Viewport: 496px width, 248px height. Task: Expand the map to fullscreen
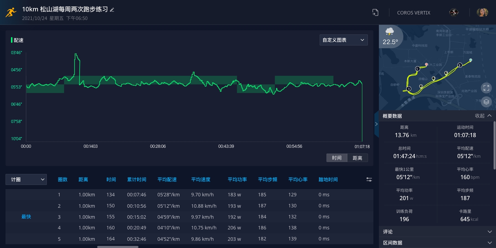pyautogui.click(x=486, y=88)
